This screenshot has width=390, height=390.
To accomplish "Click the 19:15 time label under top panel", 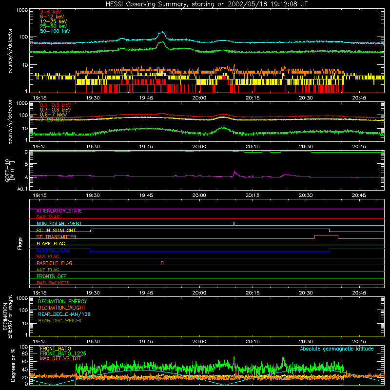I will tap(39, 98).
